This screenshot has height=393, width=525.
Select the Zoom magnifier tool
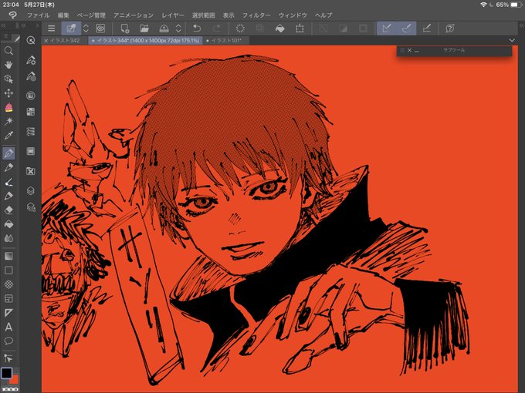pyautogui.click(x=8, y=51)
